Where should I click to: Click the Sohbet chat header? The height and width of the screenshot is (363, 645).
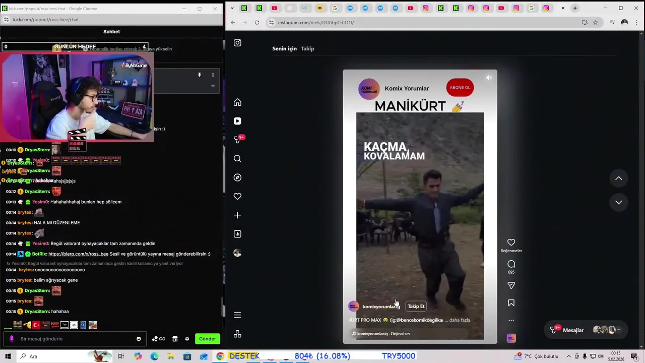[x=111, y=31]
